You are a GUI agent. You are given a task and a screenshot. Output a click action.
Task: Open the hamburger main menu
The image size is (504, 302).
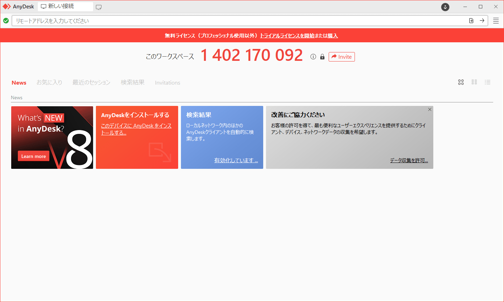pyautogui.click(x=496, y=21)
